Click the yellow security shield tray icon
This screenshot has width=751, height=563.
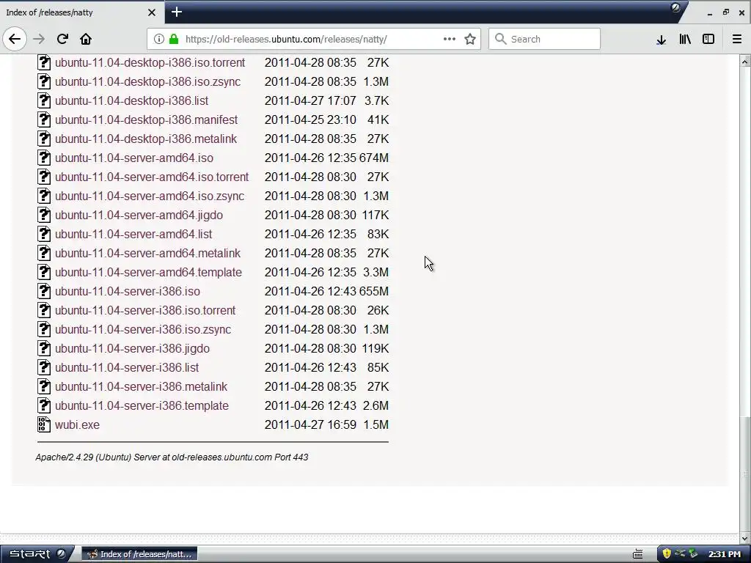pyautogui.click(x=667, y=554)
